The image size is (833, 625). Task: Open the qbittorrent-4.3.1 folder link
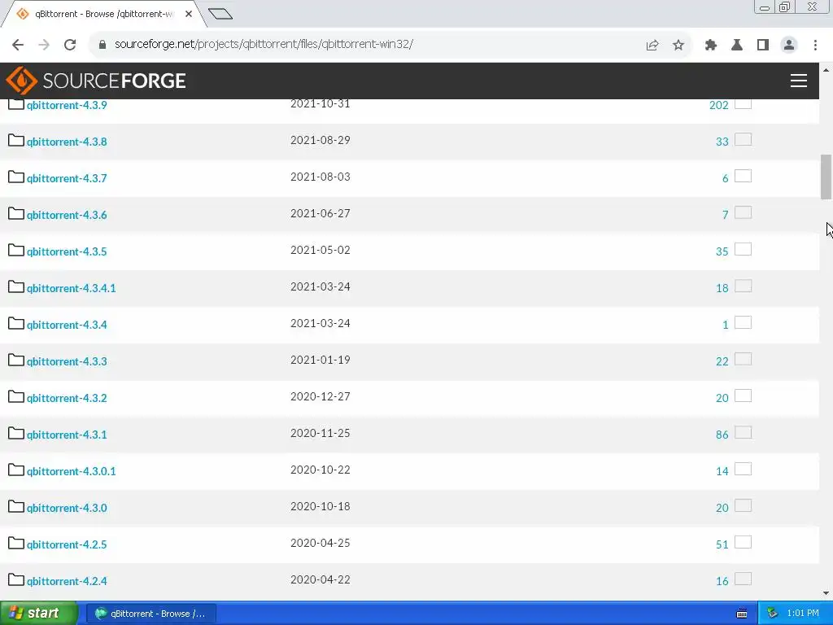67,435
